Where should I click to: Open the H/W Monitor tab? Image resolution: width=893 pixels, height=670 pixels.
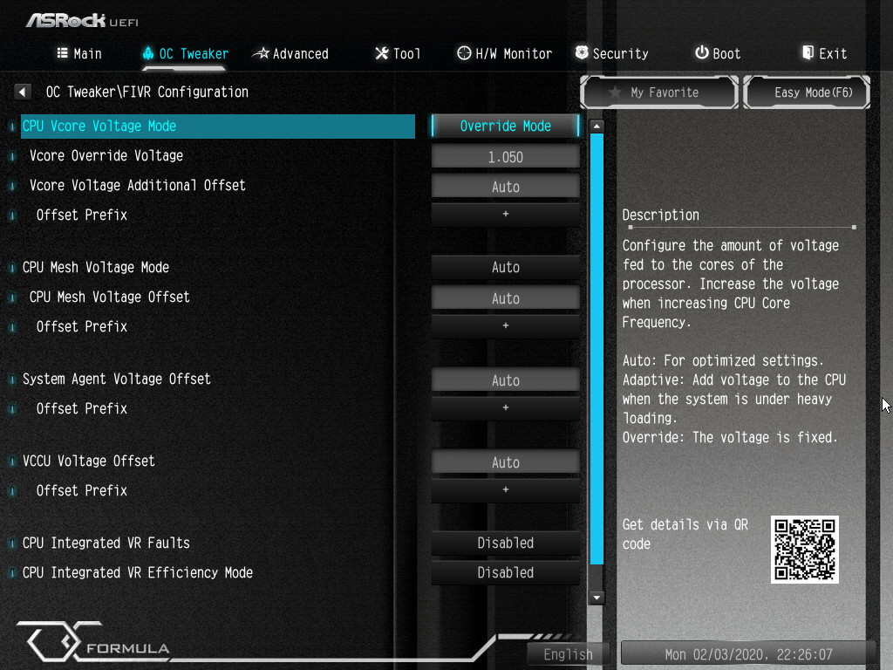(505, 53)
